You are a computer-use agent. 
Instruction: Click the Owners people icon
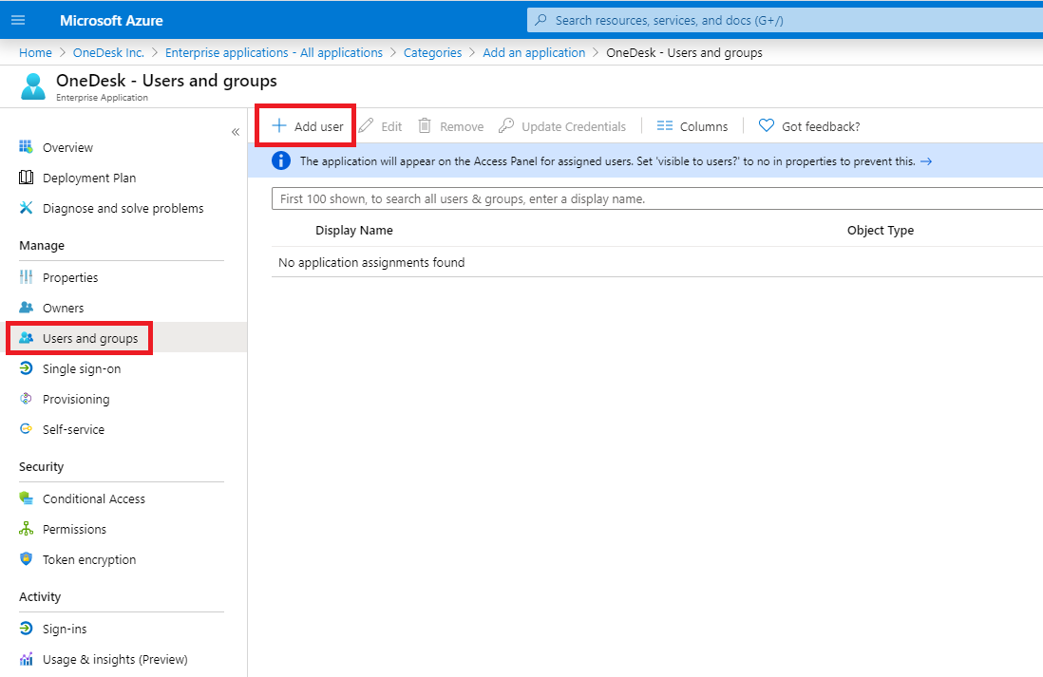click(26, 308)
